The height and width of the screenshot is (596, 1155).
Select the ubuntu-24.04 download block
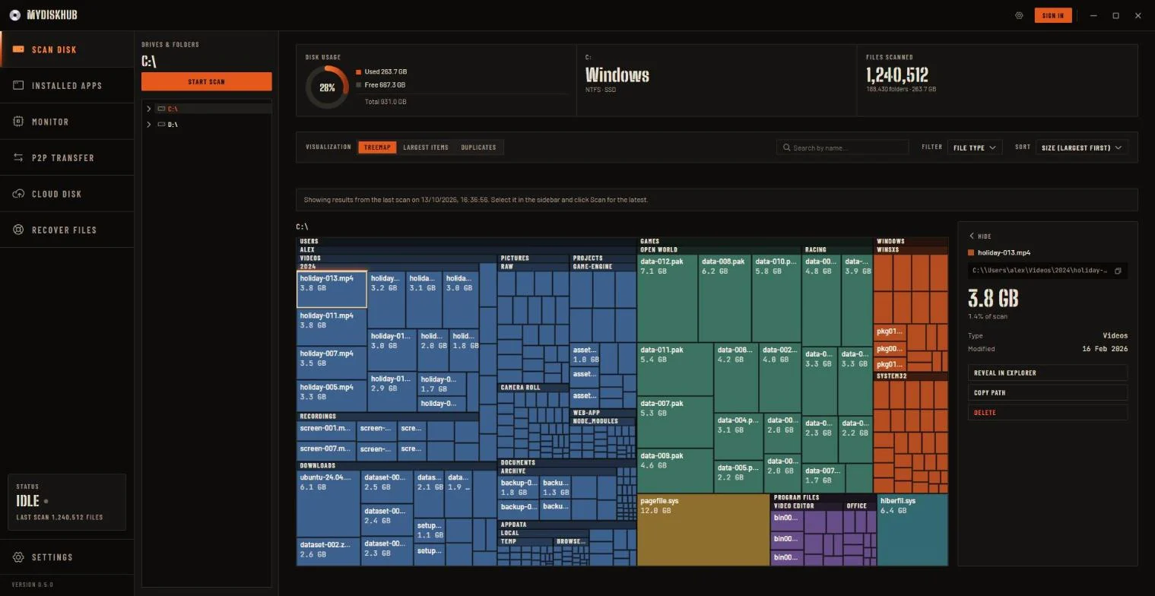tap(328, 503)
